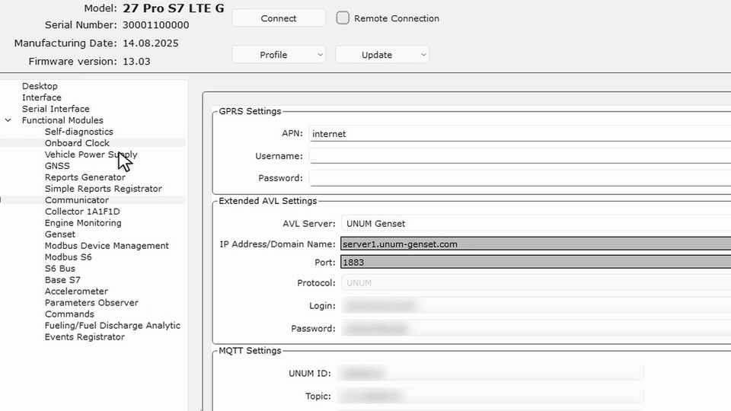Select Functional Modules tree label

click(62, 120)
